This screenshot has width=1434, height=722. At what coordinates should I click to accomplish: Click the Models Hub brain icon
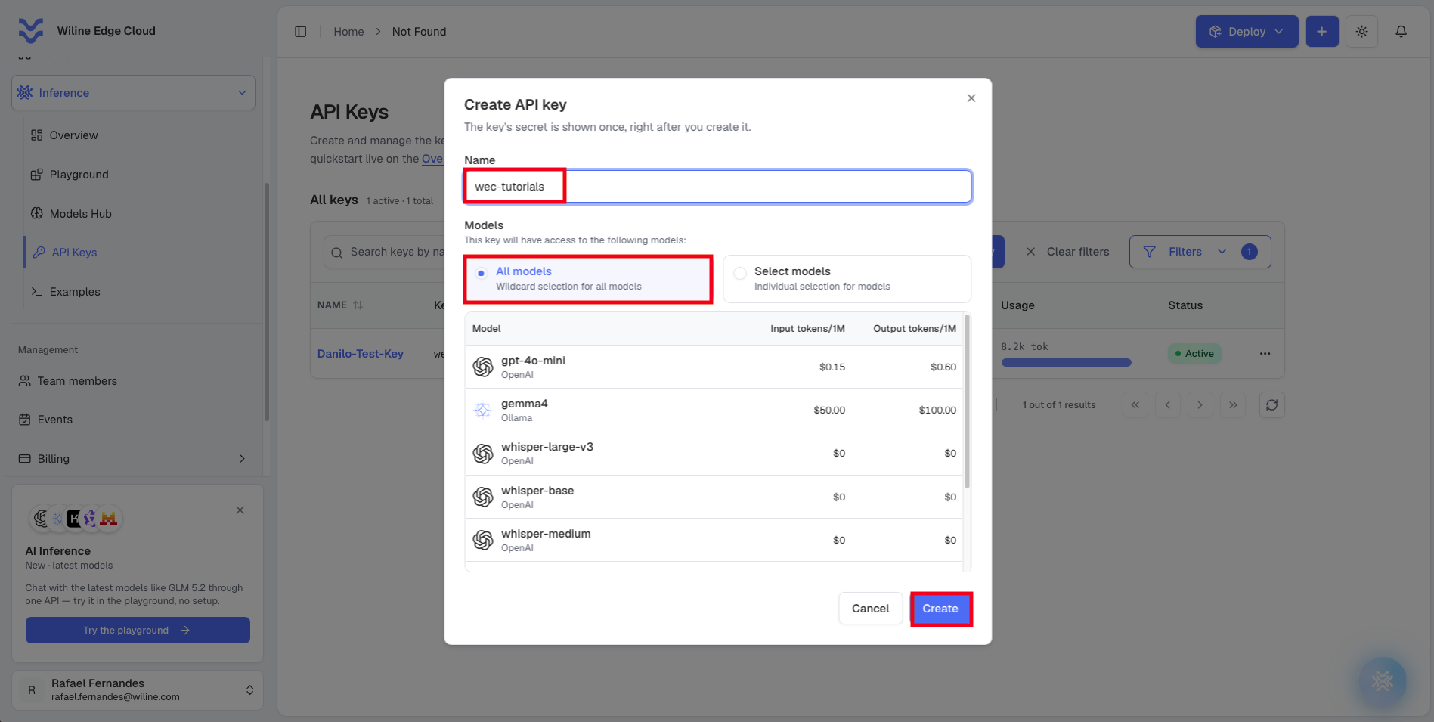(36, 213)
